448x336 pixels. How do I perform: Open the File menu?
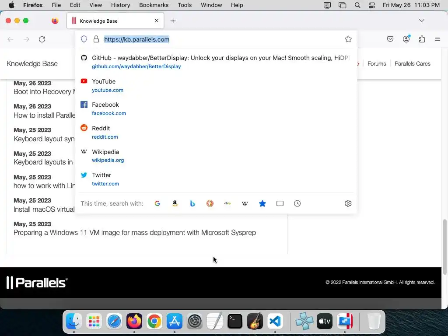56,5
